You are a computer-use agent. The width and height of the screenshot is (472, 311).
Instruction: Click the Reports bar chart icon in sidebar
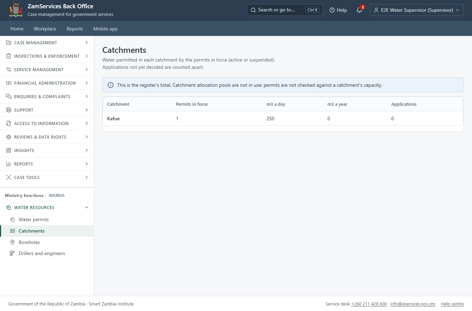pos(9,164)
